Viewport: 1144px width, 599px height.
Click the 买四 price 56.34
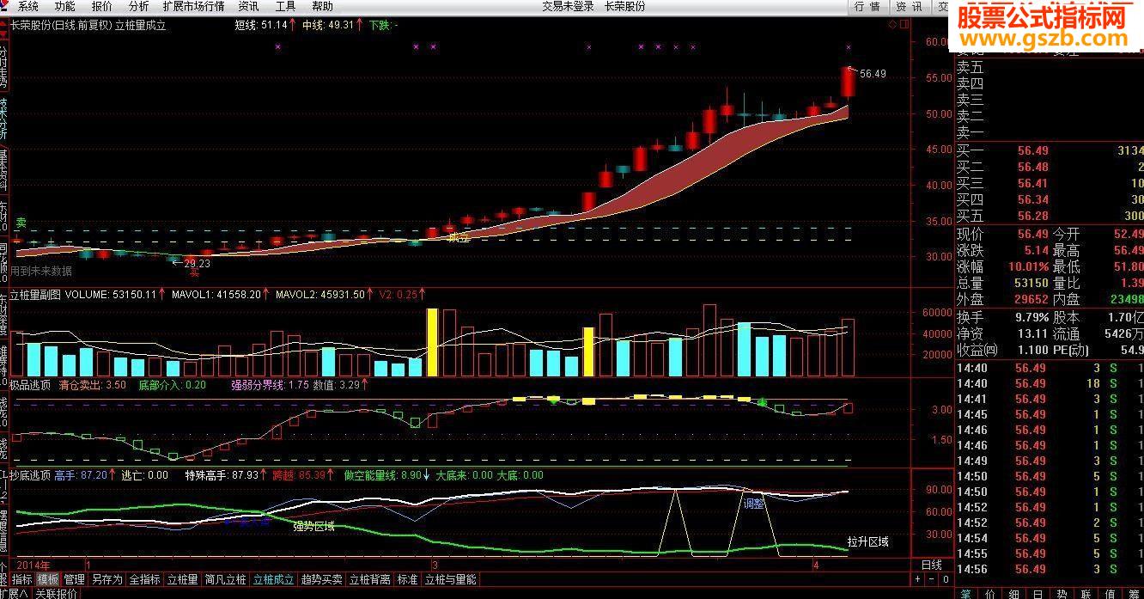pyautogui.click(x=1032, y=199)
